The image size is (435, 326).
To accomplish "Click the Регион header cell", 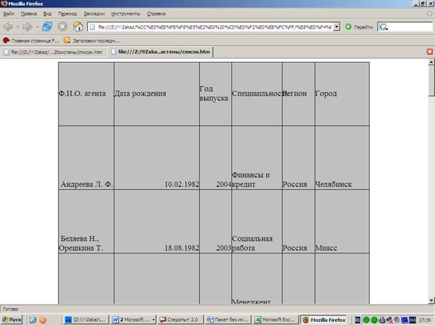I will [299, 94].
